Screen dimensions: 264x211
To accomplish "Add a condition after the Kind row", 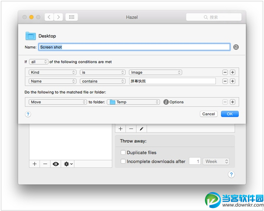I will tap(232, 73).
